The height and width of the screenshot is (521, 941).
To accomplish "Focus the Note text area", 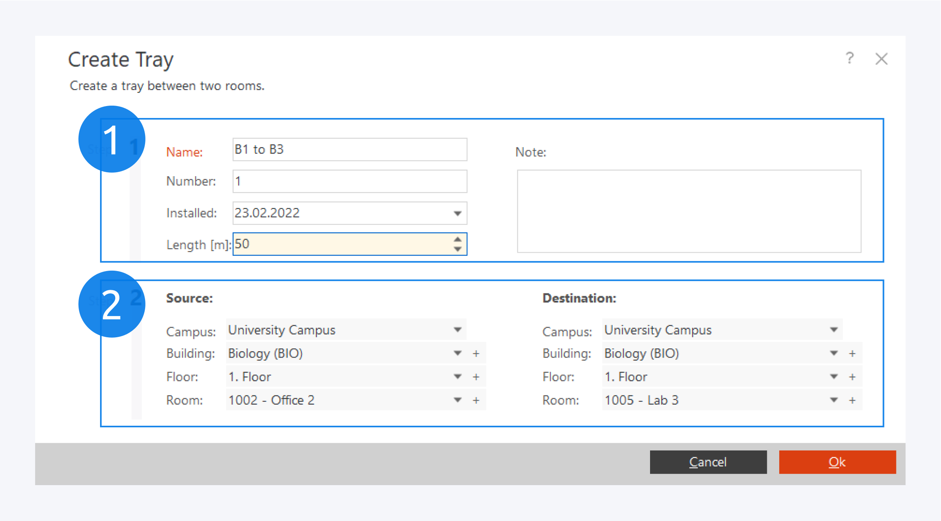I will coord(689,211).
